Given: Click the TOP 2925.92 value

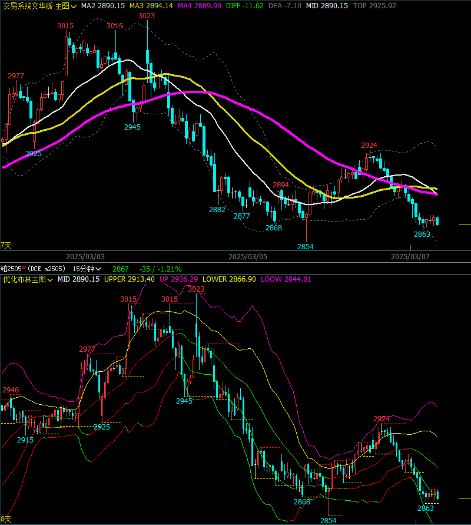Looking at the screenshot, I should coord(374,6).
